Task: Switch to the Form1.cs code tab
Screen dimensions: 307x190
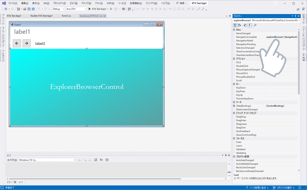Action: (66, 16)
